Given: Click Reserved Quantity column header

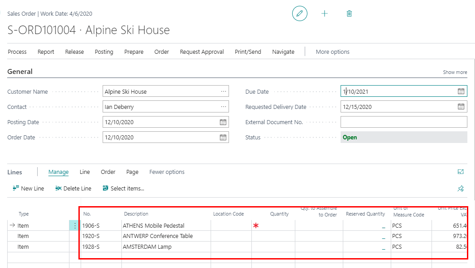Looking at the screenshot, I should point(365,214).
